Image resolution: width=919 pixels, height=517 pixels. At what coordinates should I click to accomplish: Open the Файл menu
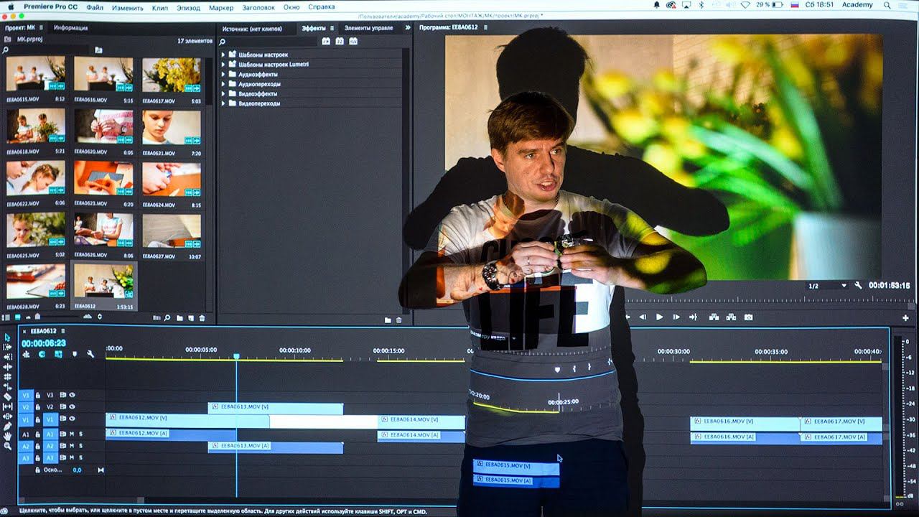click(x=95, y=6)
